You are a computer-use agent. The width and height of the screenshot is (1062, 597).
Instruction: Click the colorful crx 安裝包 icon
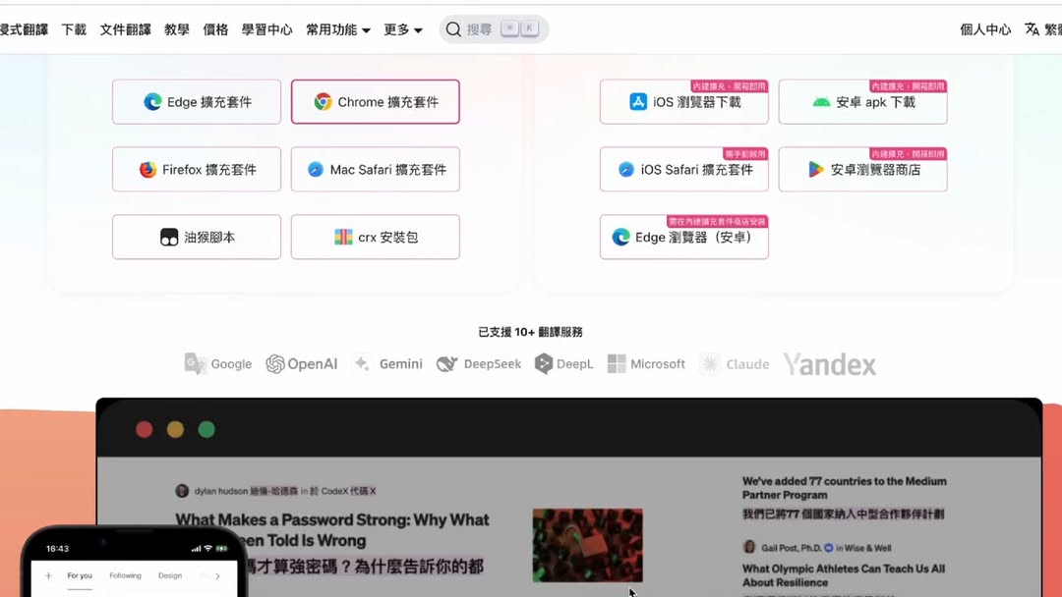coord(343,238)
